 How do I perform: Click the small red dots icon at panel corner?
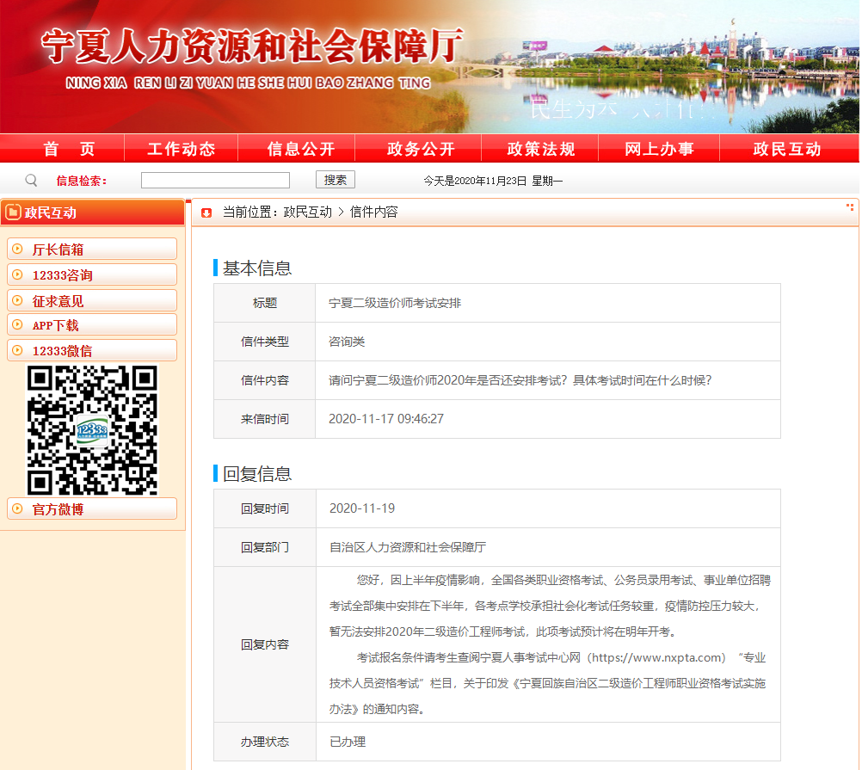850,206
